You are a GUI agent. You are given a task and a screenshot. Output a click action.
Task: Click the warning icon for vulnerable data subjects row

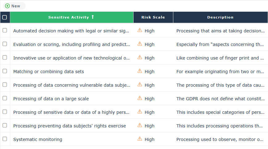click(140, 85)
